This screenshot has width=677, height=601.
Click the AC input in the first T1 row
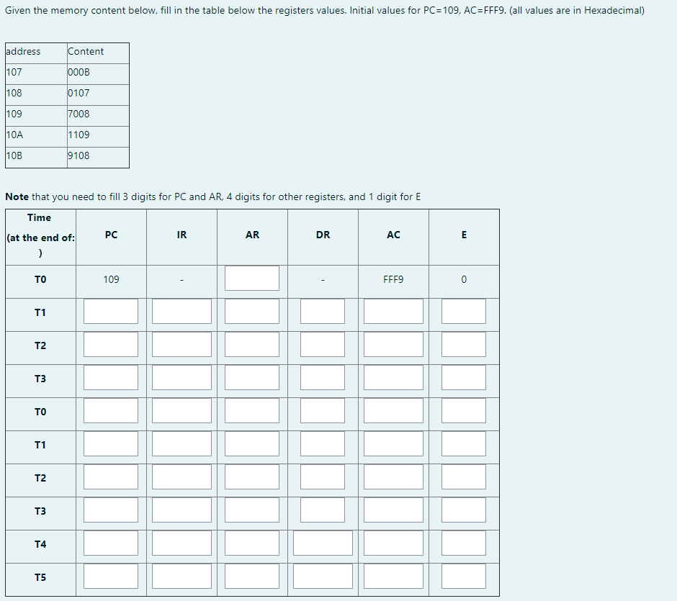393,311
